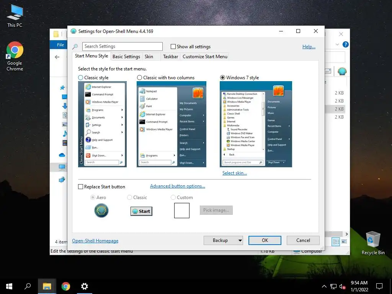Image resolution: width=392 pixels, height=294 pixels.
Task: Click Explorer horizontal scrollbar right arrow
Action: [x=347, y=234]
